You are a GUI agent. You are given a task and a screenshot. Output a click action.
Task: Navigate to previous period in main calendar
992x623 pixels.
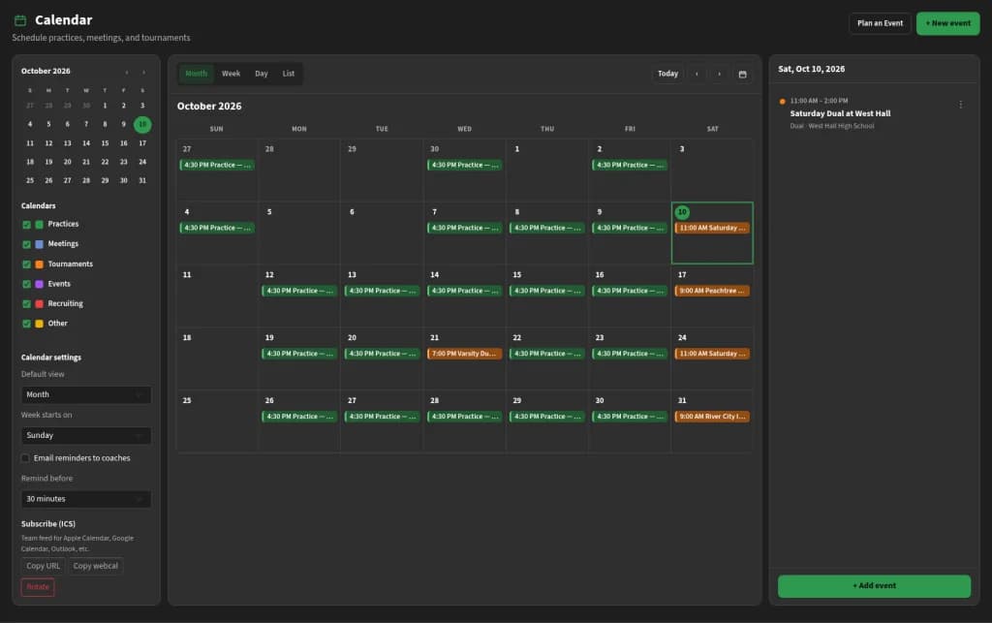pyautogui.click(x=697, y=74)
